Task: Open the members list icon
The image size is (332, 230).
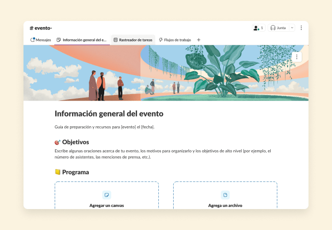Action: [258, 28]
